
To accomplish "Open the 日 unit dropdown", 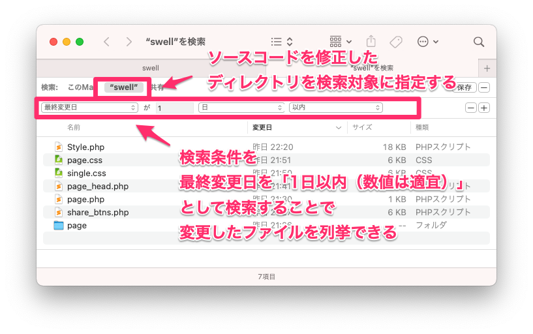I will tap(241, 108).
